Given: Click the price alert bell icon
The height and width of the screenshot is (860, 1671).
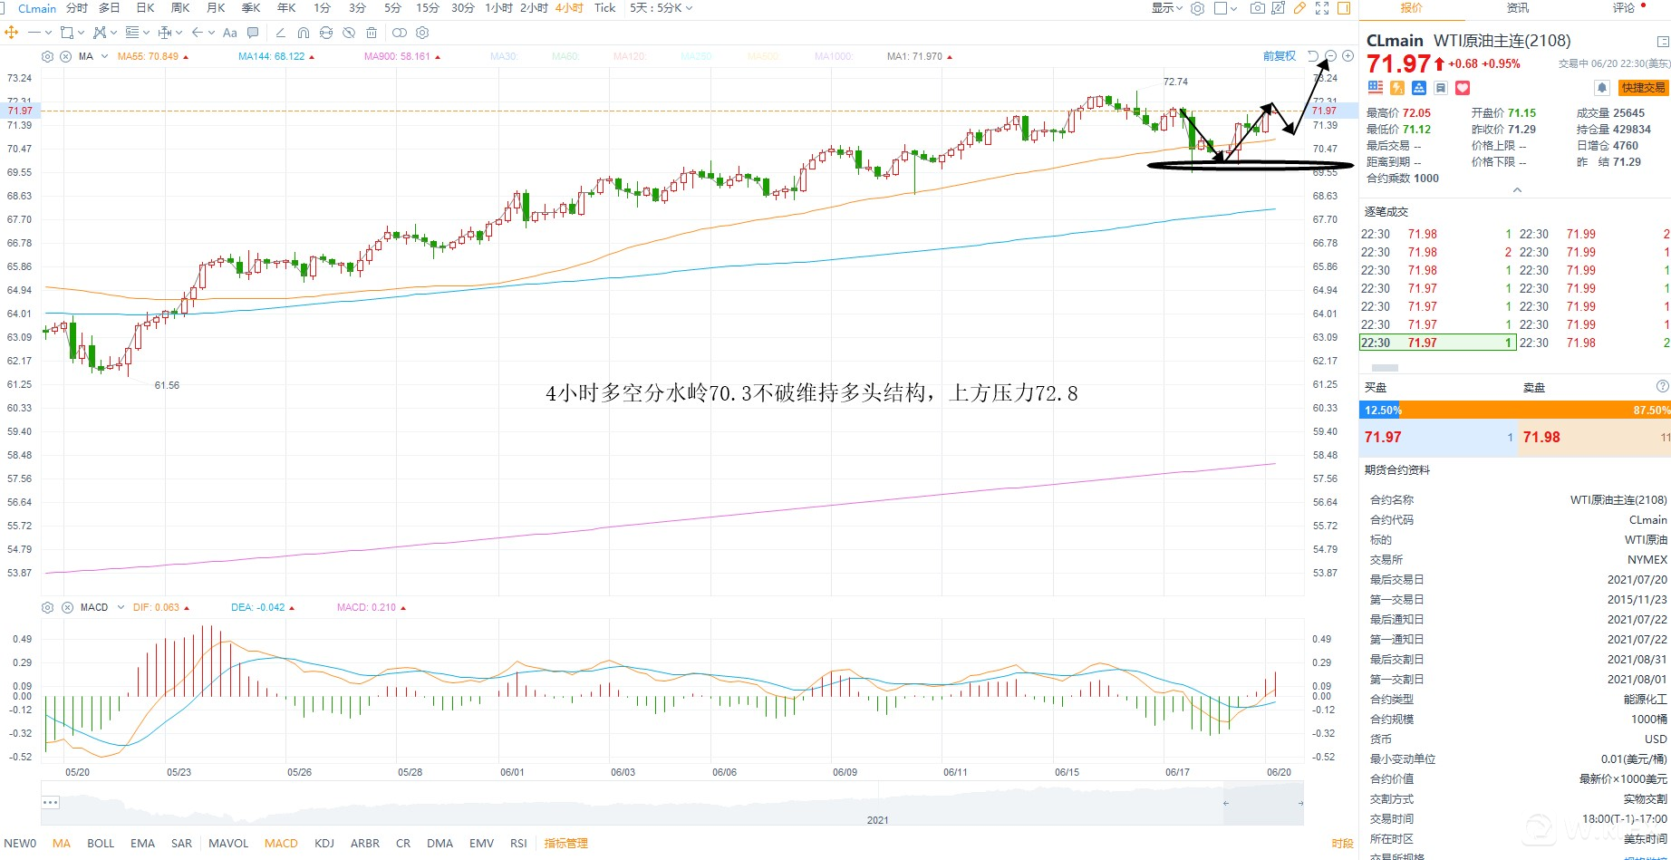Looking at the screenshot, I should pos(1601,88).
